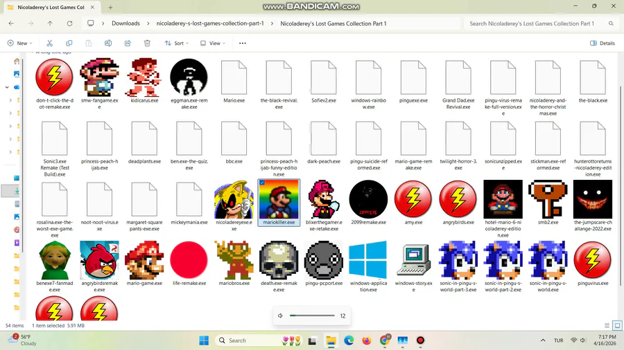
Task: Show hidden system tray icons chevron
Action: click(543, 340)
